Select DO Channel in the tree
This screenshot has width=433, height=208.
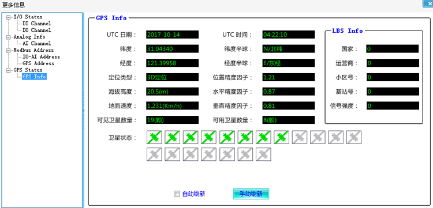click(37, 30)
